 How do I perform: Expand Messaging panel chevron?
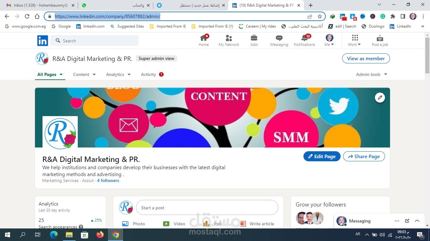417,221
